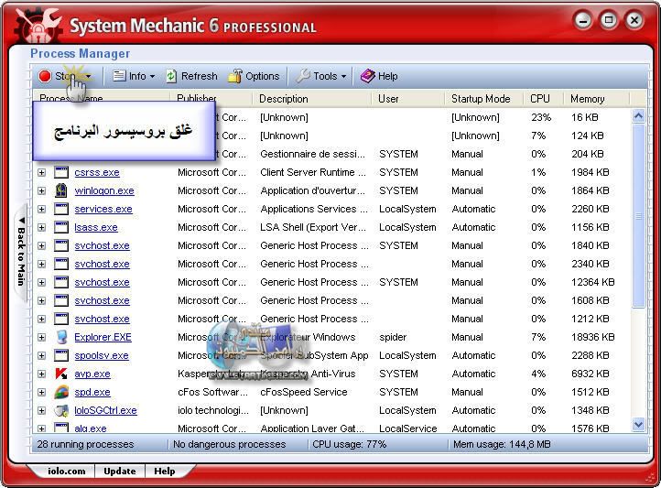Screen dimensions: 661x488
Task: Expand the Explorer.EXE row
Action: [x=42, y=337]
